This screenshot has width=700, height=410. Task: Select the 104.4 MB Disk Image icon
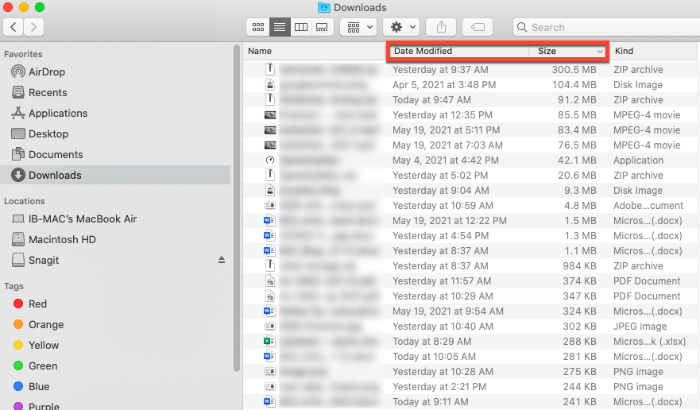[x=270, y=85]
